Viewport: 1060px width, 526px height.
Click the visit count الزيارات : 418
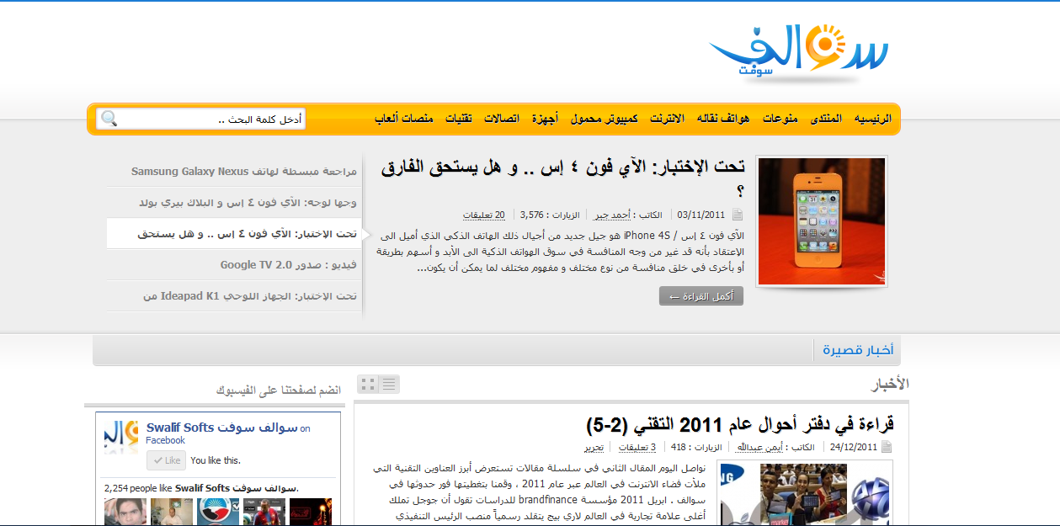pyautogui.click(x=697, y=448)
